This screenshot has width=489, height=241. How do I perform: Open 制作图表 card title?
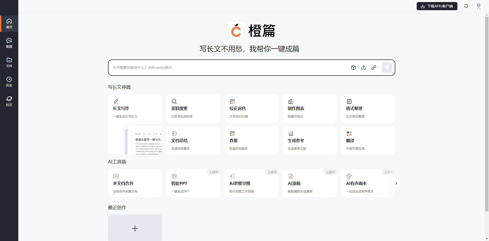point(296,108)
